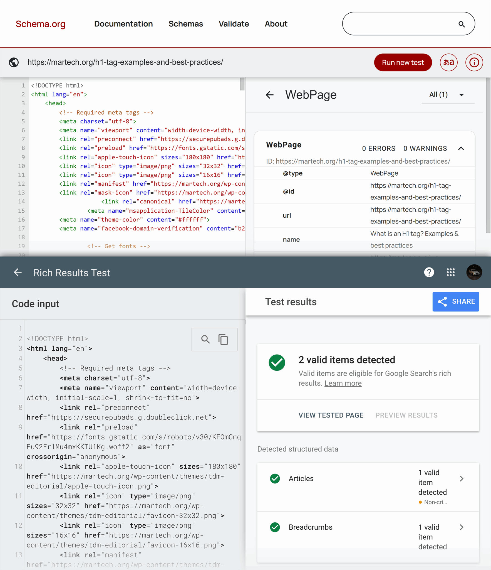This screenshot has height=570, width=491.
Task: Click the "<!-- Get fonts -->" code line
Action: pyautogui.click(x=119, y=246)
